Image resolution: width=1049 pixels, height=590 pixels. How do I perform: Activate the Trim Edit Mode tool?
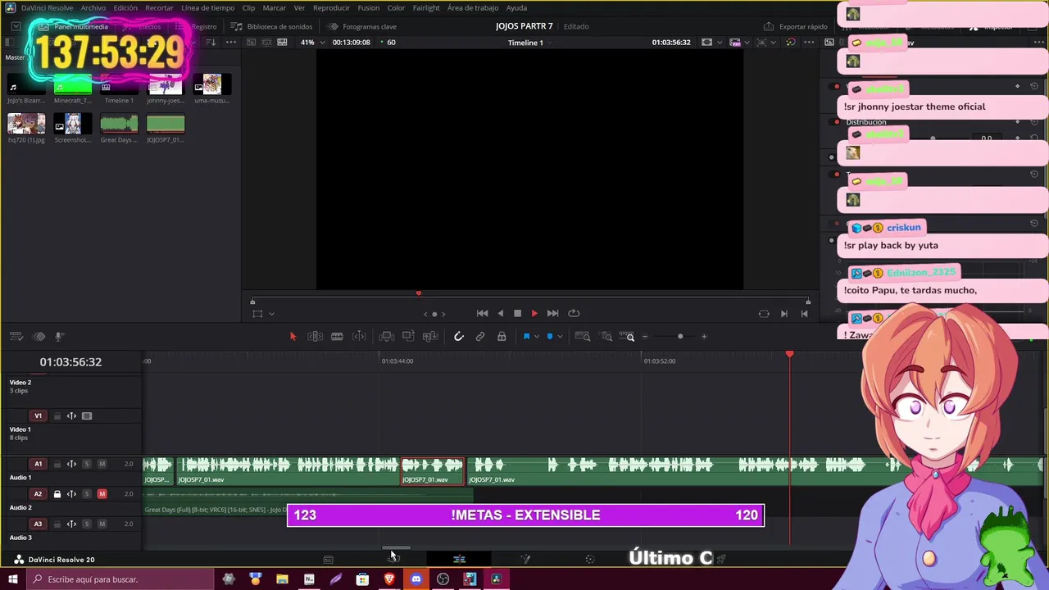coord(315,336)
